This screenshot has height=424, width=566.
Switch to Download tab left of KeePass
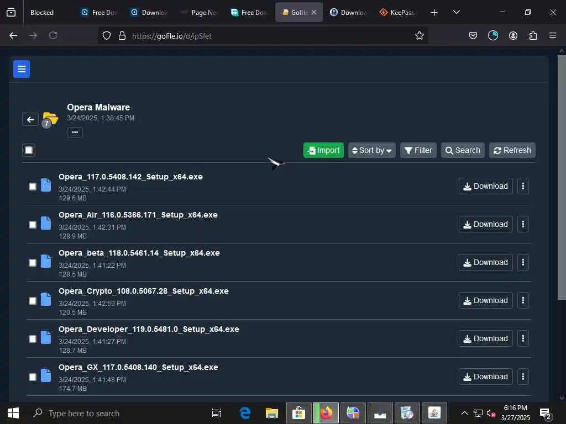tap(348, 13)
